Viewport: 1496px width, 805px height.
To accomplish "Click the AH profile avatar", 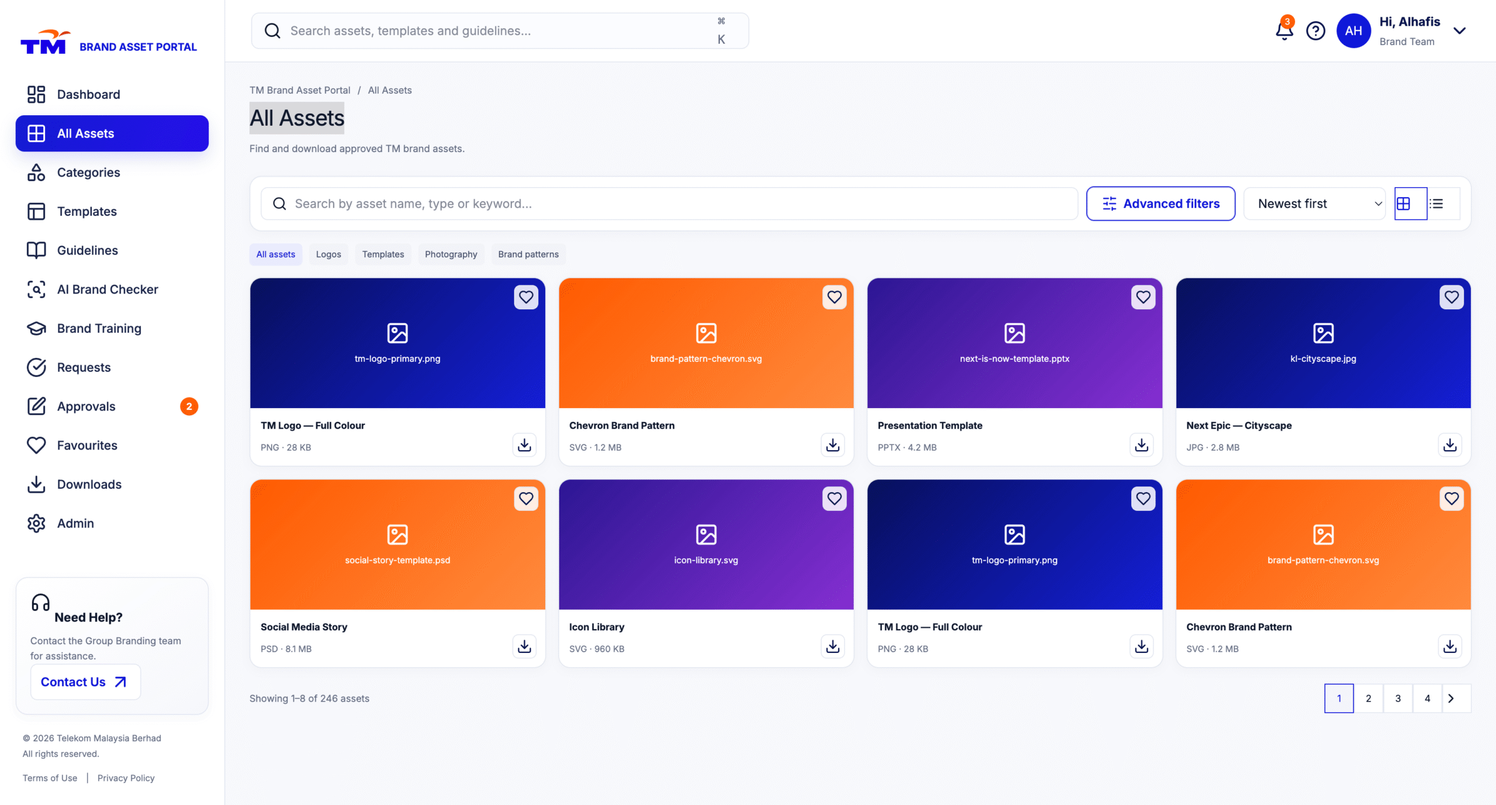I will (1353, 30).
